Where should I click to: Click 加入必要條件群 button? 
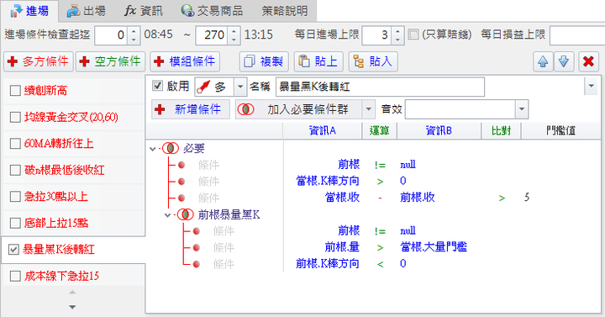tap(298, 109)
